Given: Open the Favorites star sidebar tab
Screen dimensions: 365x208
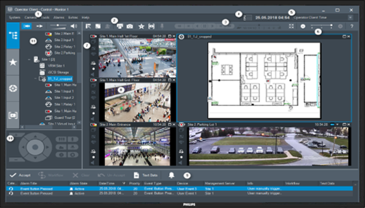Looking at the screenshot, I should pos(13,62).
